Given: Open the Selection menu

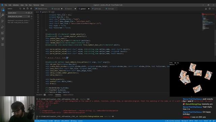Looking at the screenshot, I should coord(16,5).
